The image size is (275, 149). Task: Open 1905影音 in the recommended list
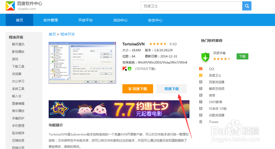pos(216,102)
